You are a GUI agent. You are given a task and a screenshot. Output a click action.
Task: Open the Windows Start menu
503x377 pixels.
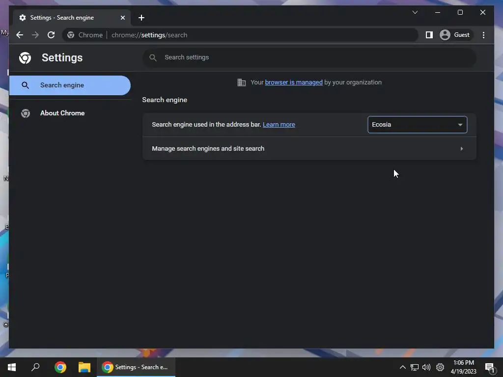click(x=12, y=367)
